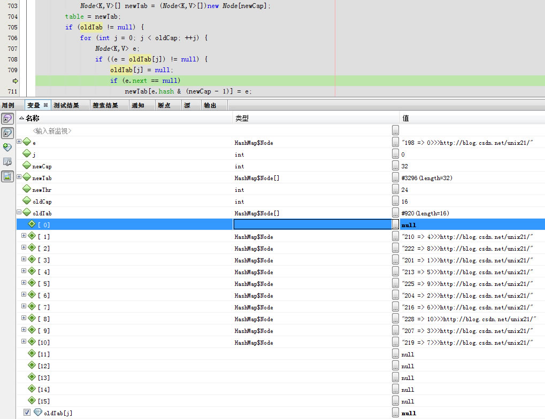Open the 源 tab
This screenshot has height=419, width=545.
click(x=187, y=105)
